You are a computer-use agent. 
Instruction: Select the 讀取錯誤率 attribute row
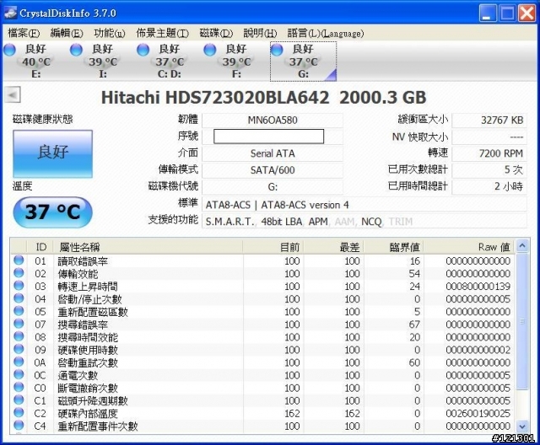click(262, 261)
